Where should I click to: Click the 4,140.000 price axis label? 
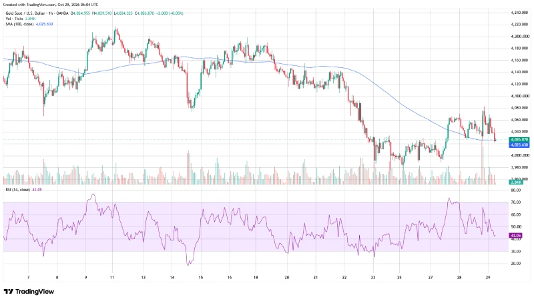click(520, 72)
